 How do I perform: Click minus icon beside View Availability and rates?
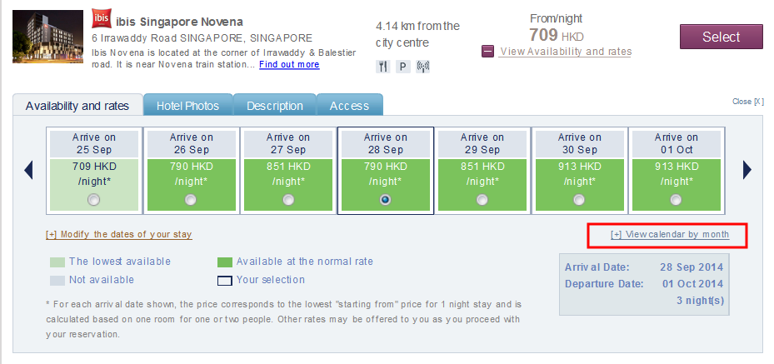(x=488, y=52)
